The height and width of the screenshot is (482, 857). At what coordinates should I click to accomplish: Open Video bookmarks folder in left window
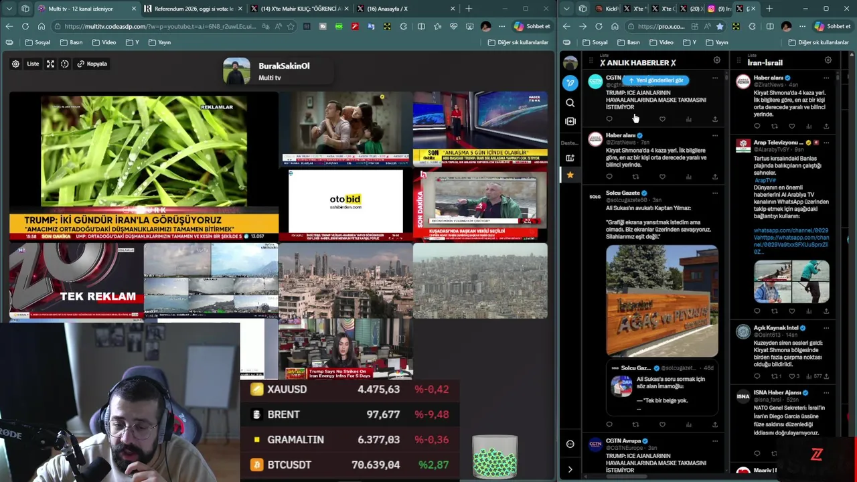click(x=104, y=42)
